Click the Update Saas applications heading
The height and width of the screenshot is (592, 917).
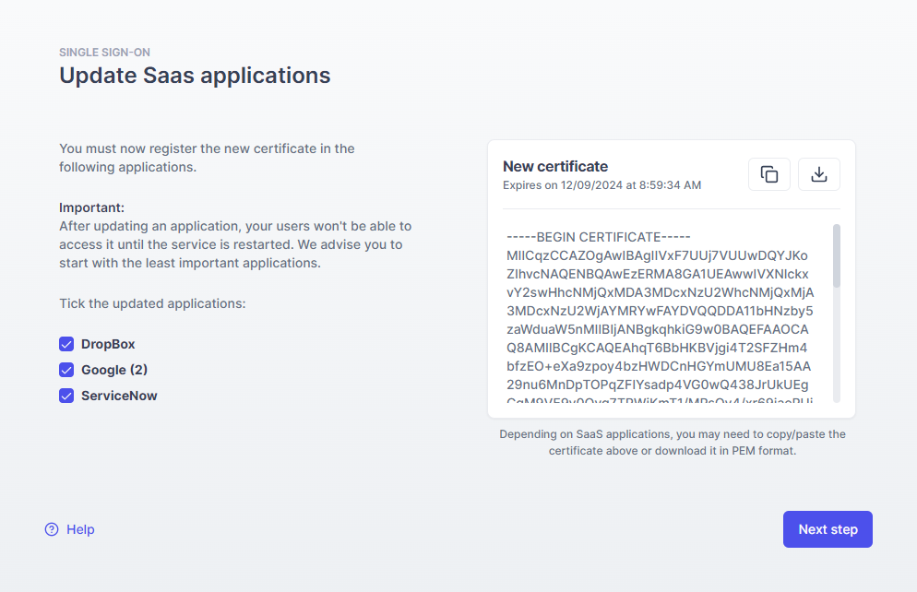pos(195,76)
